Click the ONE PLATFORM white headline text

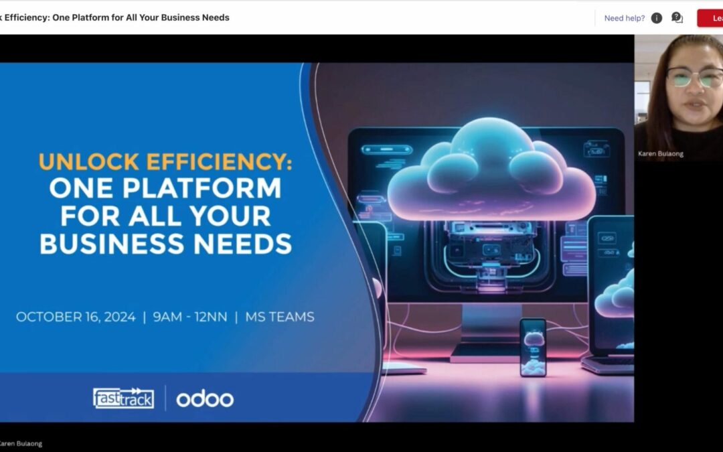point(165,189)
